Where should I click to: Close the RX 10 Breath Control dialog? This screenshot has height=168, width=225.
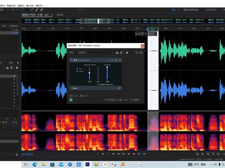(x=142, y=46)
